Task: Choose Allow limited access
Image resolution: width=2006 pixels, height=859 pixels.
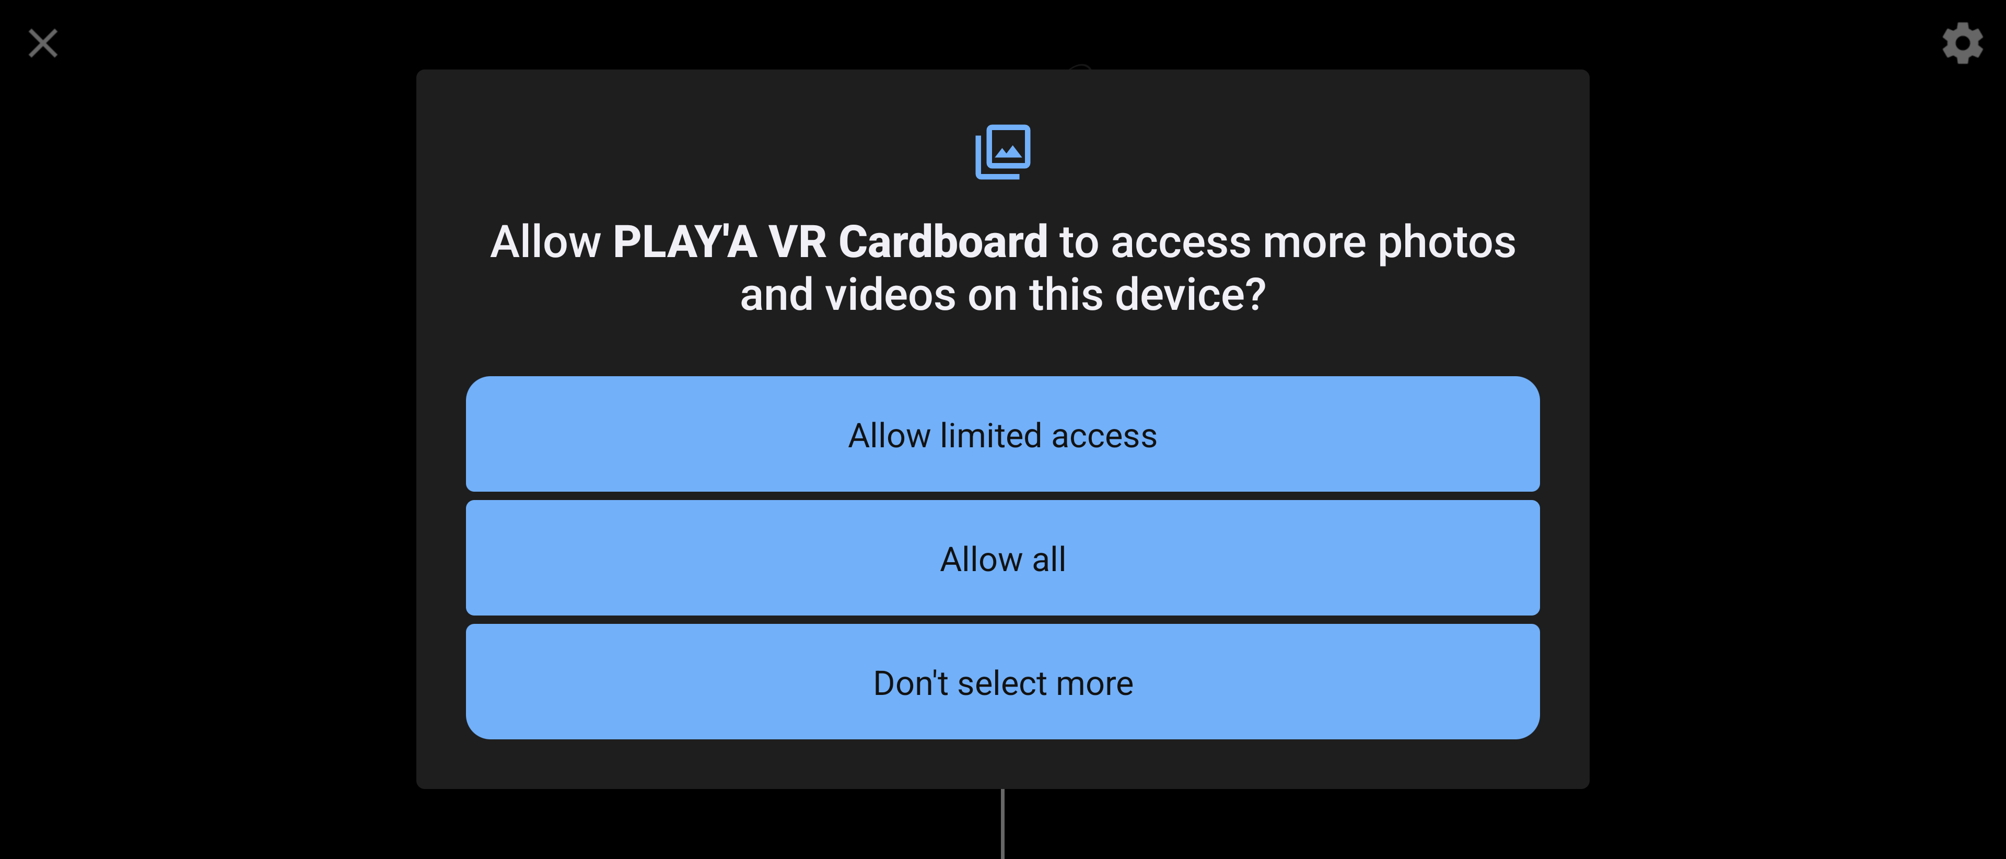Action: pyautogui.click(x=1003, y=434)
